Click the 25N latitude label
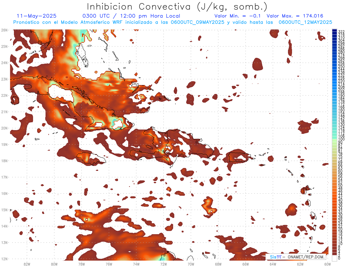348x268 pixels. tap(4, 46)
